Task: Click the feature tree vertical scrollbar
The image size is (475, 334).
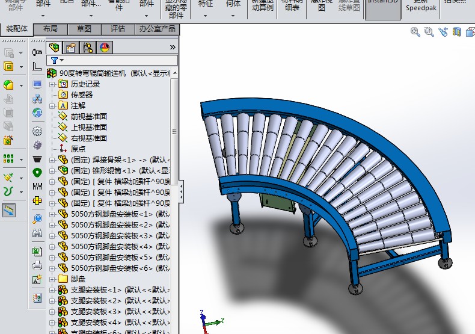Action: (x=174, y=132)
